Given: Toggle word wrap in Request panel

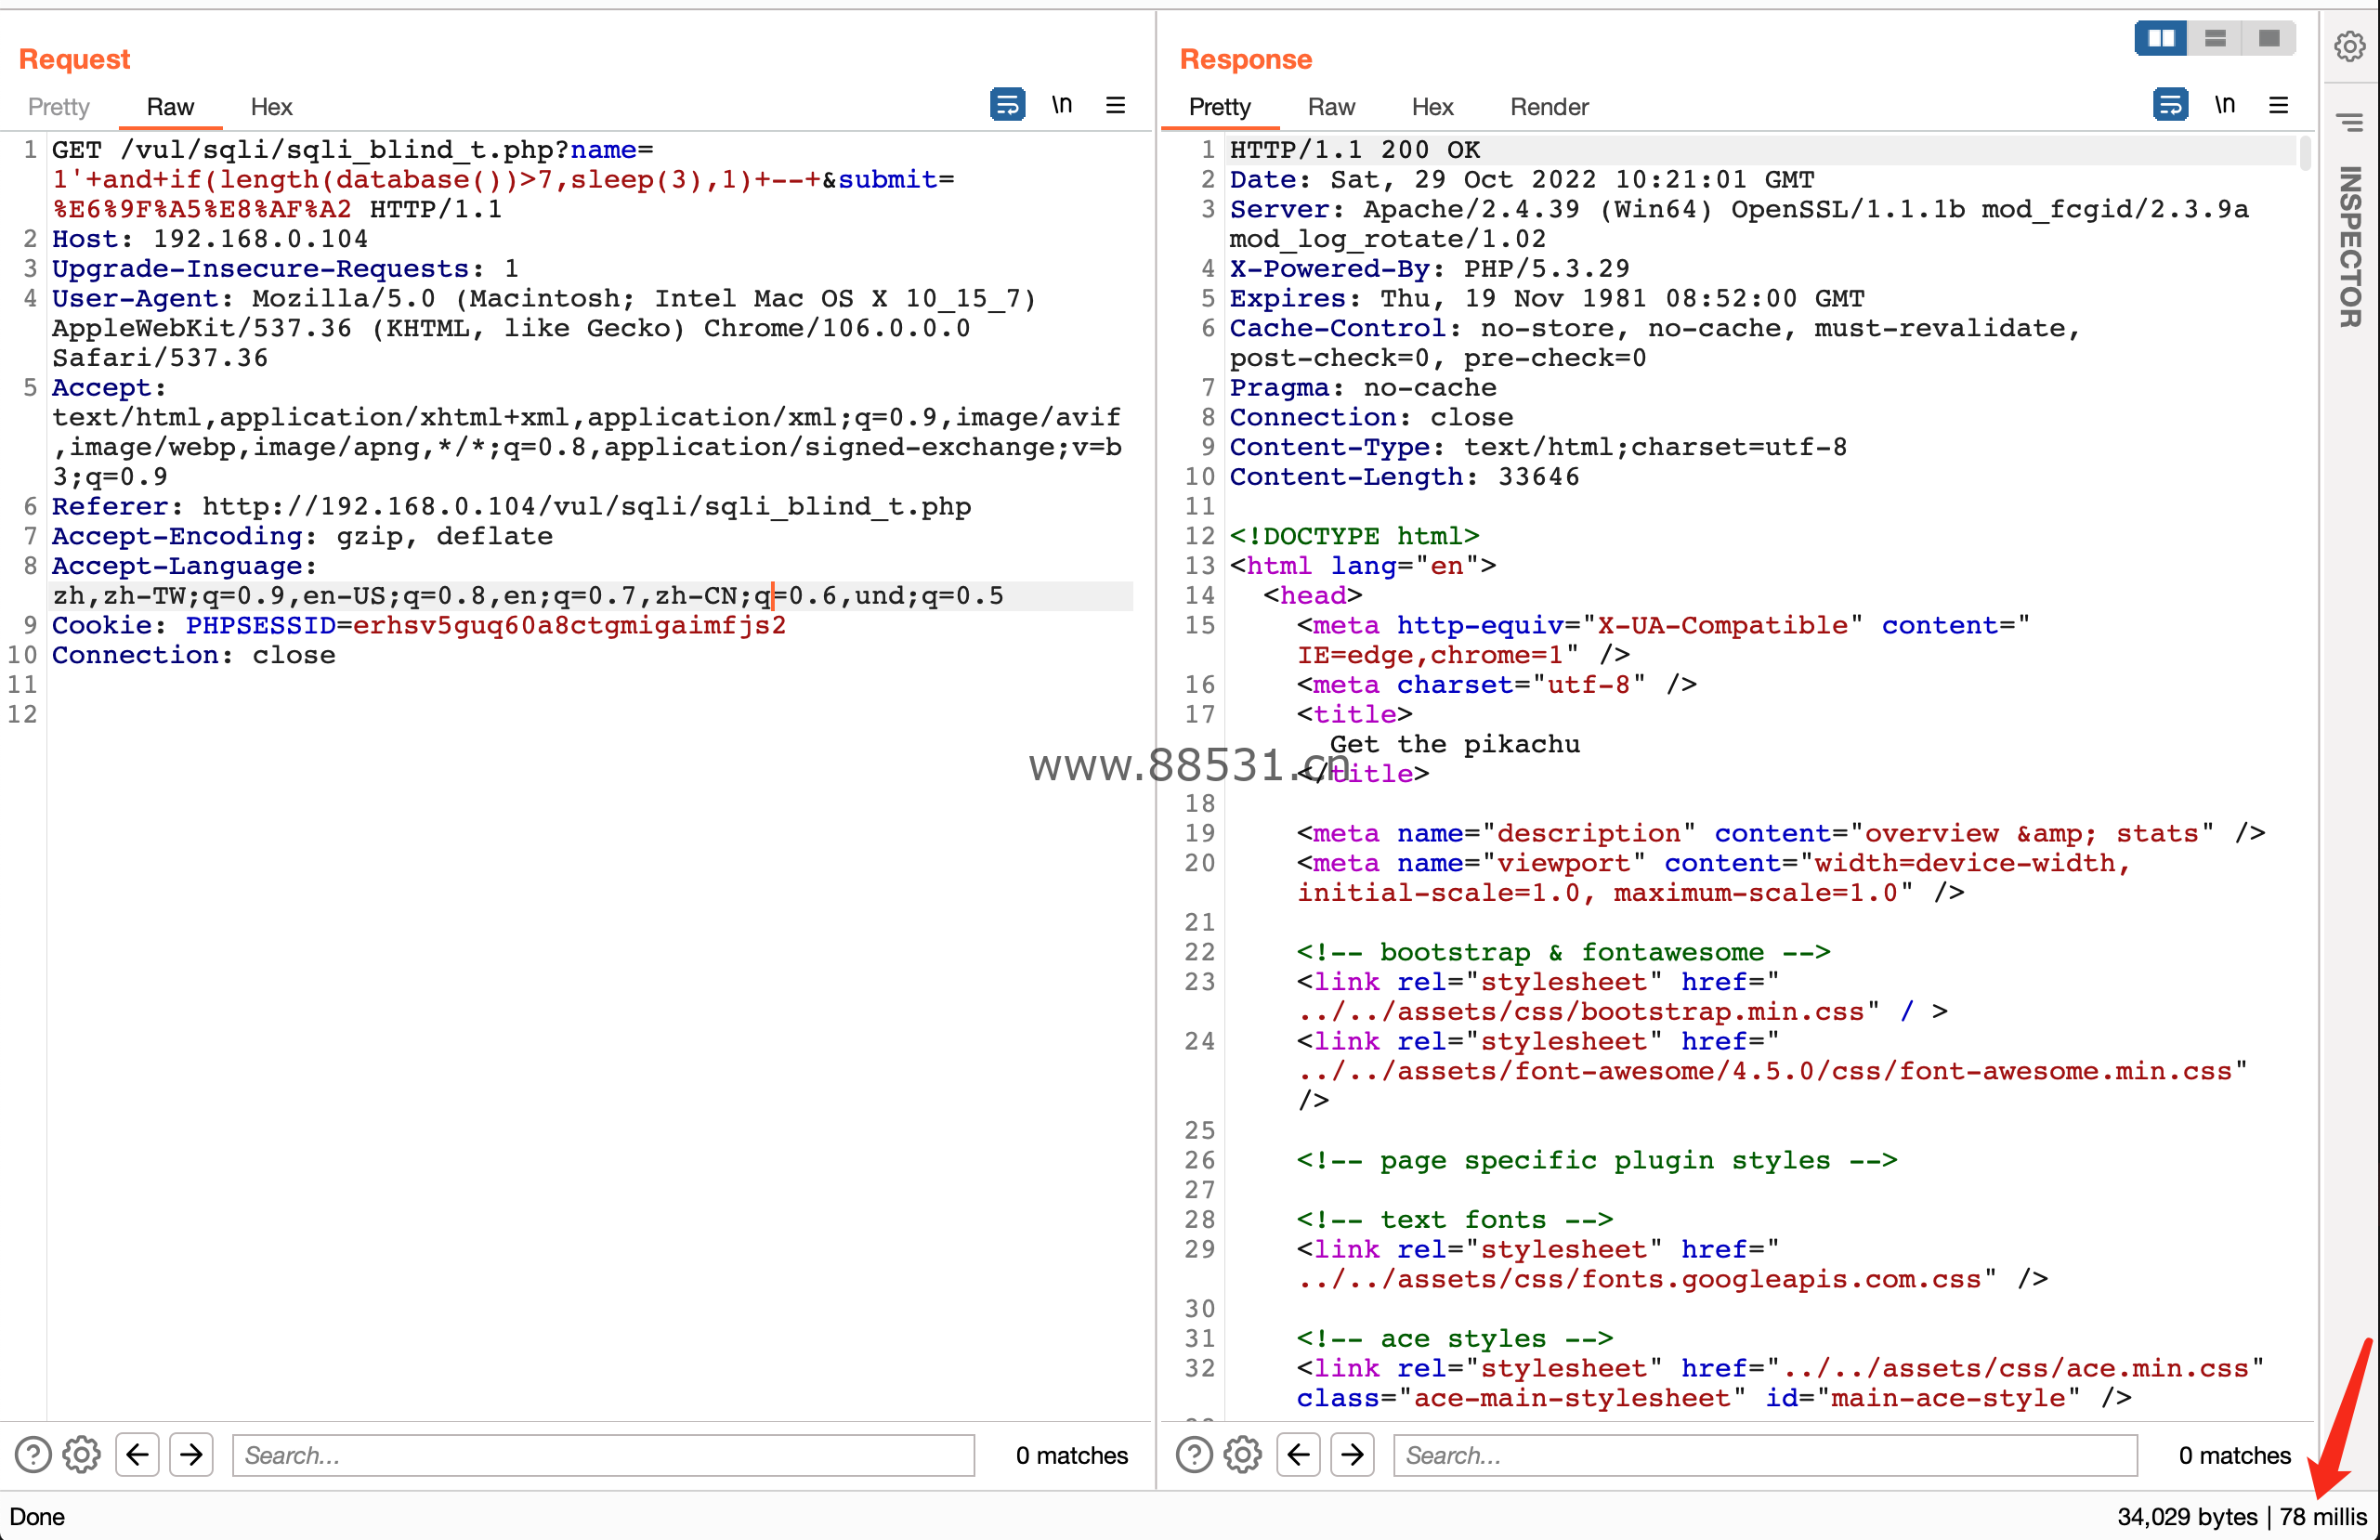Looking at the screenshot, I should (x=1007, y=104).
